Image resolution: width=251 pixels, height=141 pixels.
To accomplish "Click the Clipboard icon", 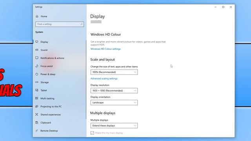I will click(37, 123).
